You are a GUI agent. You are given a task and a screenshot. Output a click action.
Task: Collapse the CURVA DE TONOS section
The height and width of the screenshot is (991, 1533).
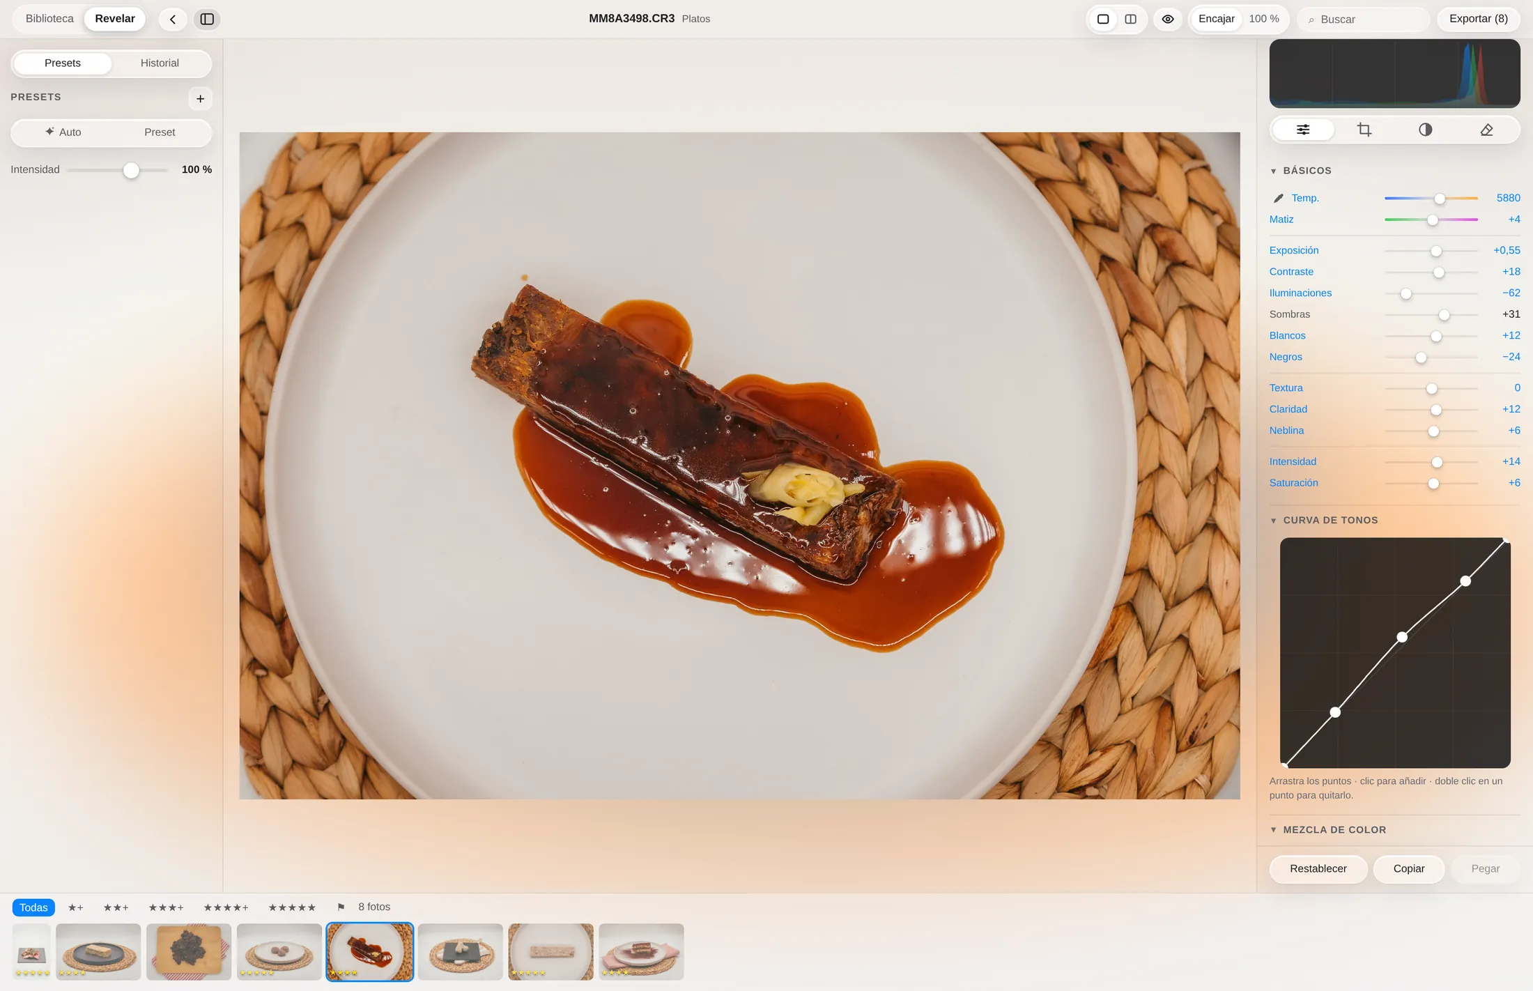[x=1323, y=521]
